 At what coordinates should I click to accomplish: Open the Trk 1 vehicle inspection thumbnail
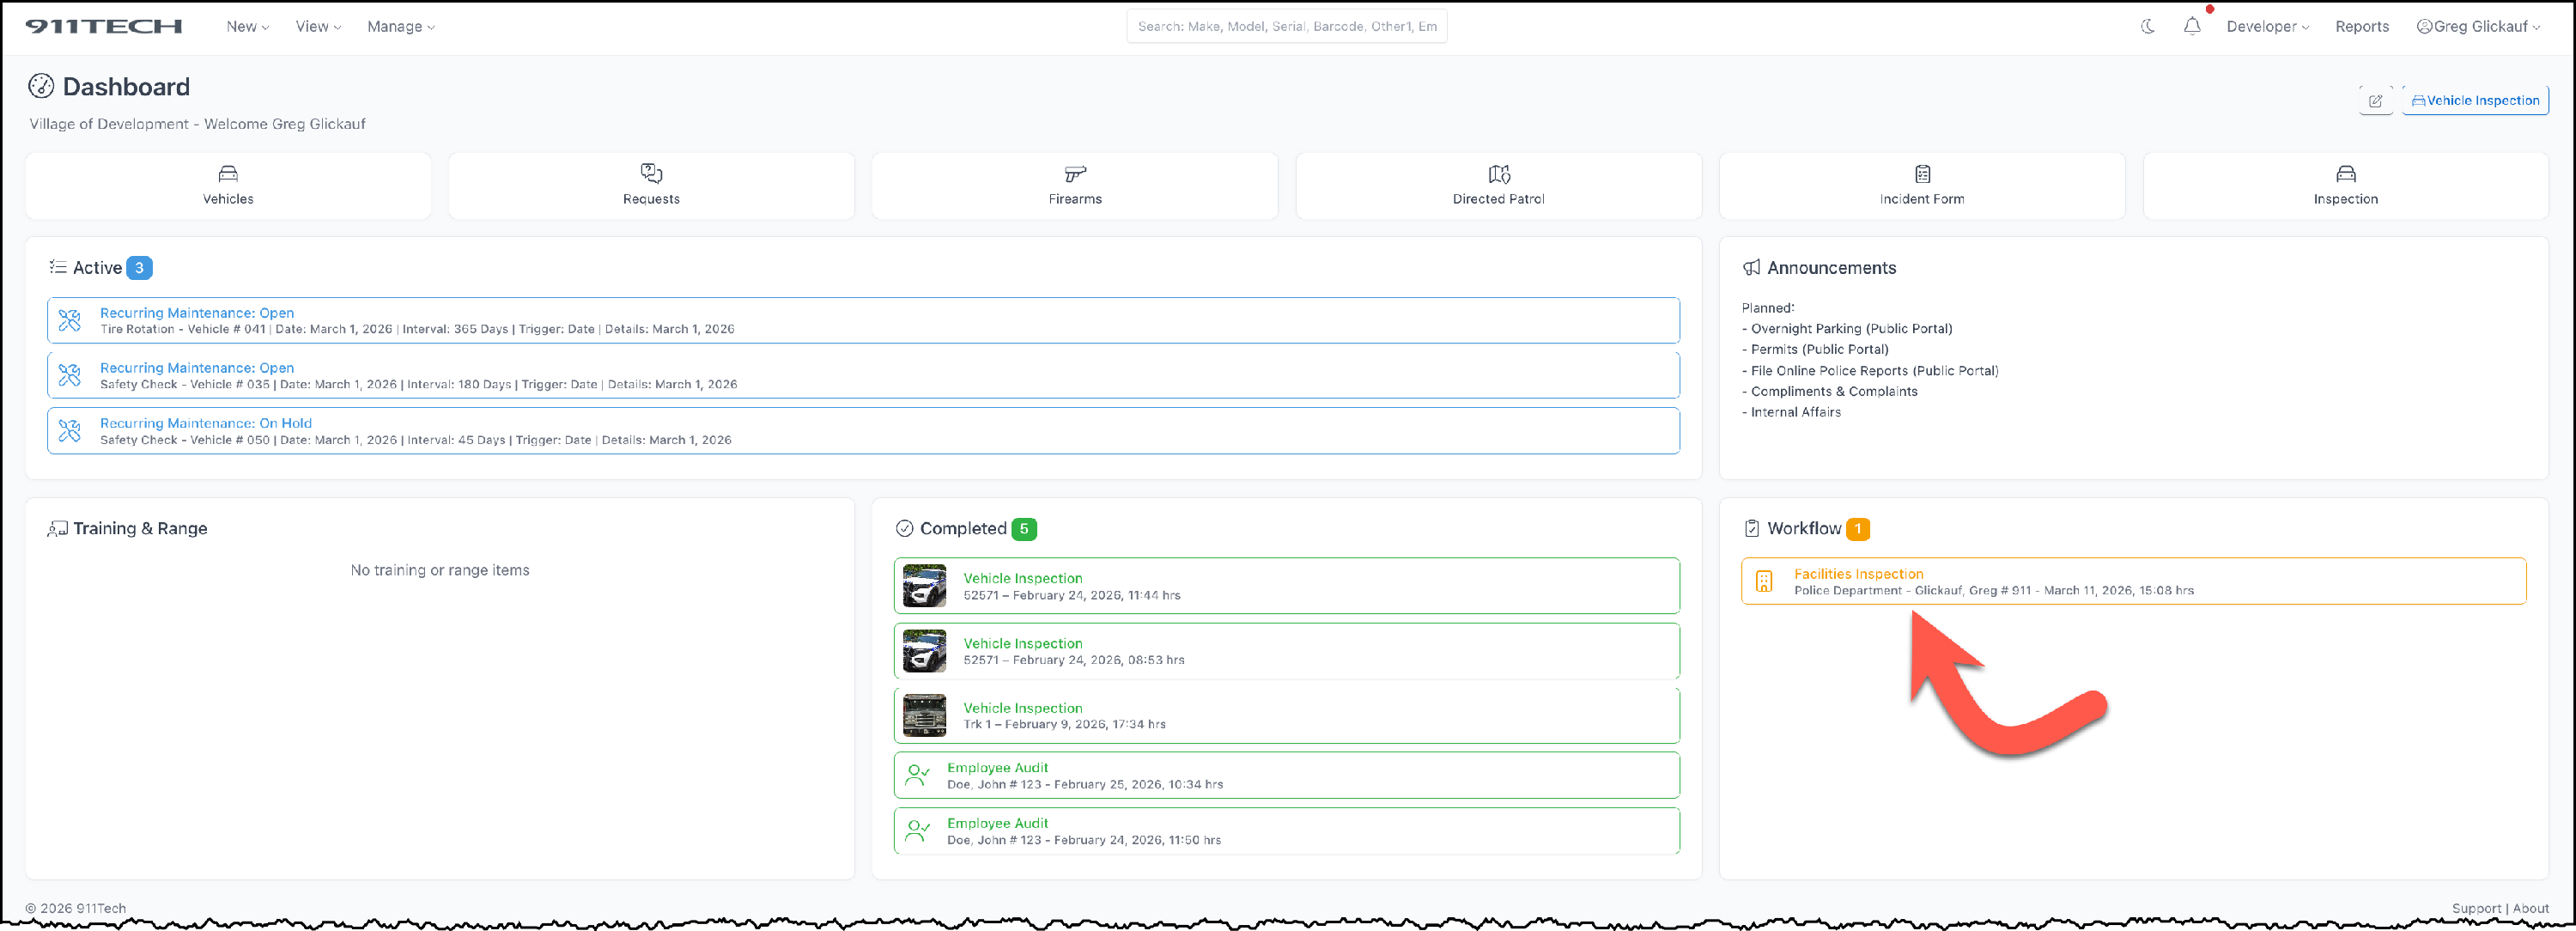point(924,716)
